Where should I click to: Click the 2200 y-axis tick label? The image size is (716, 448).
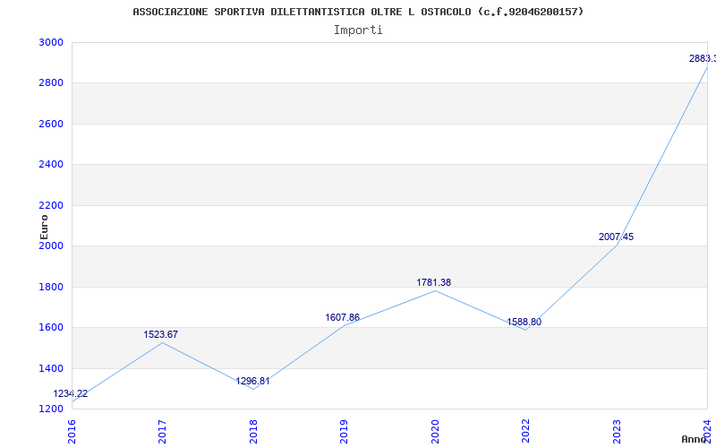51,205
